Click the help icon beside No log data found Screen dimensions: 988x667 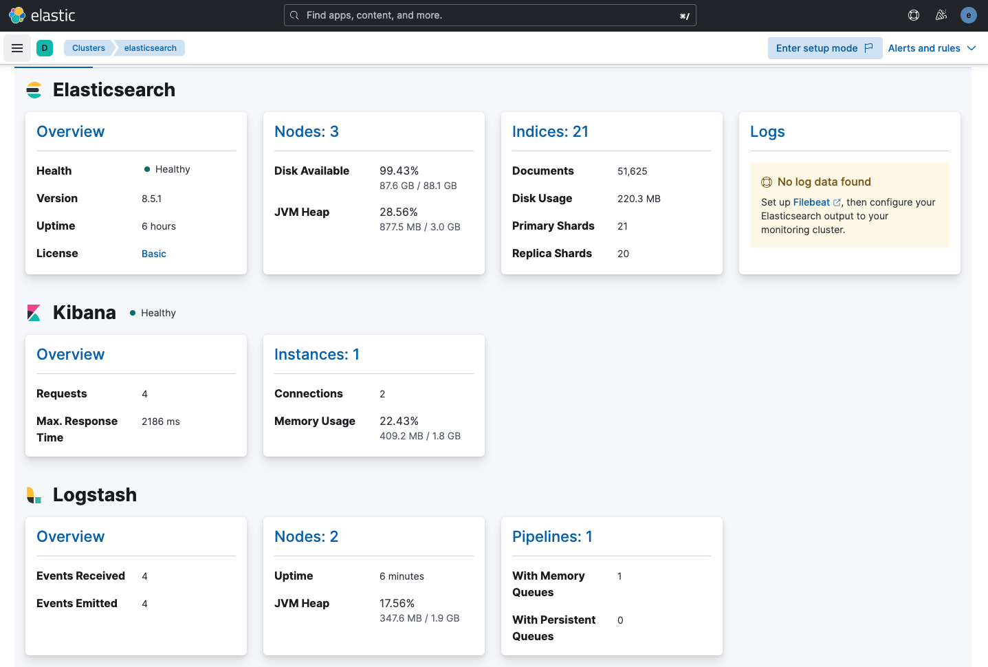pyautogui.click(x=767, y=182)
